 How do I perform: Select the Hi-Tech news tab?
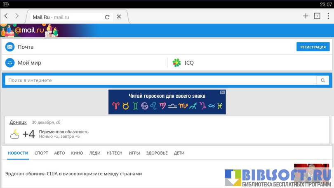click(114, 153)
